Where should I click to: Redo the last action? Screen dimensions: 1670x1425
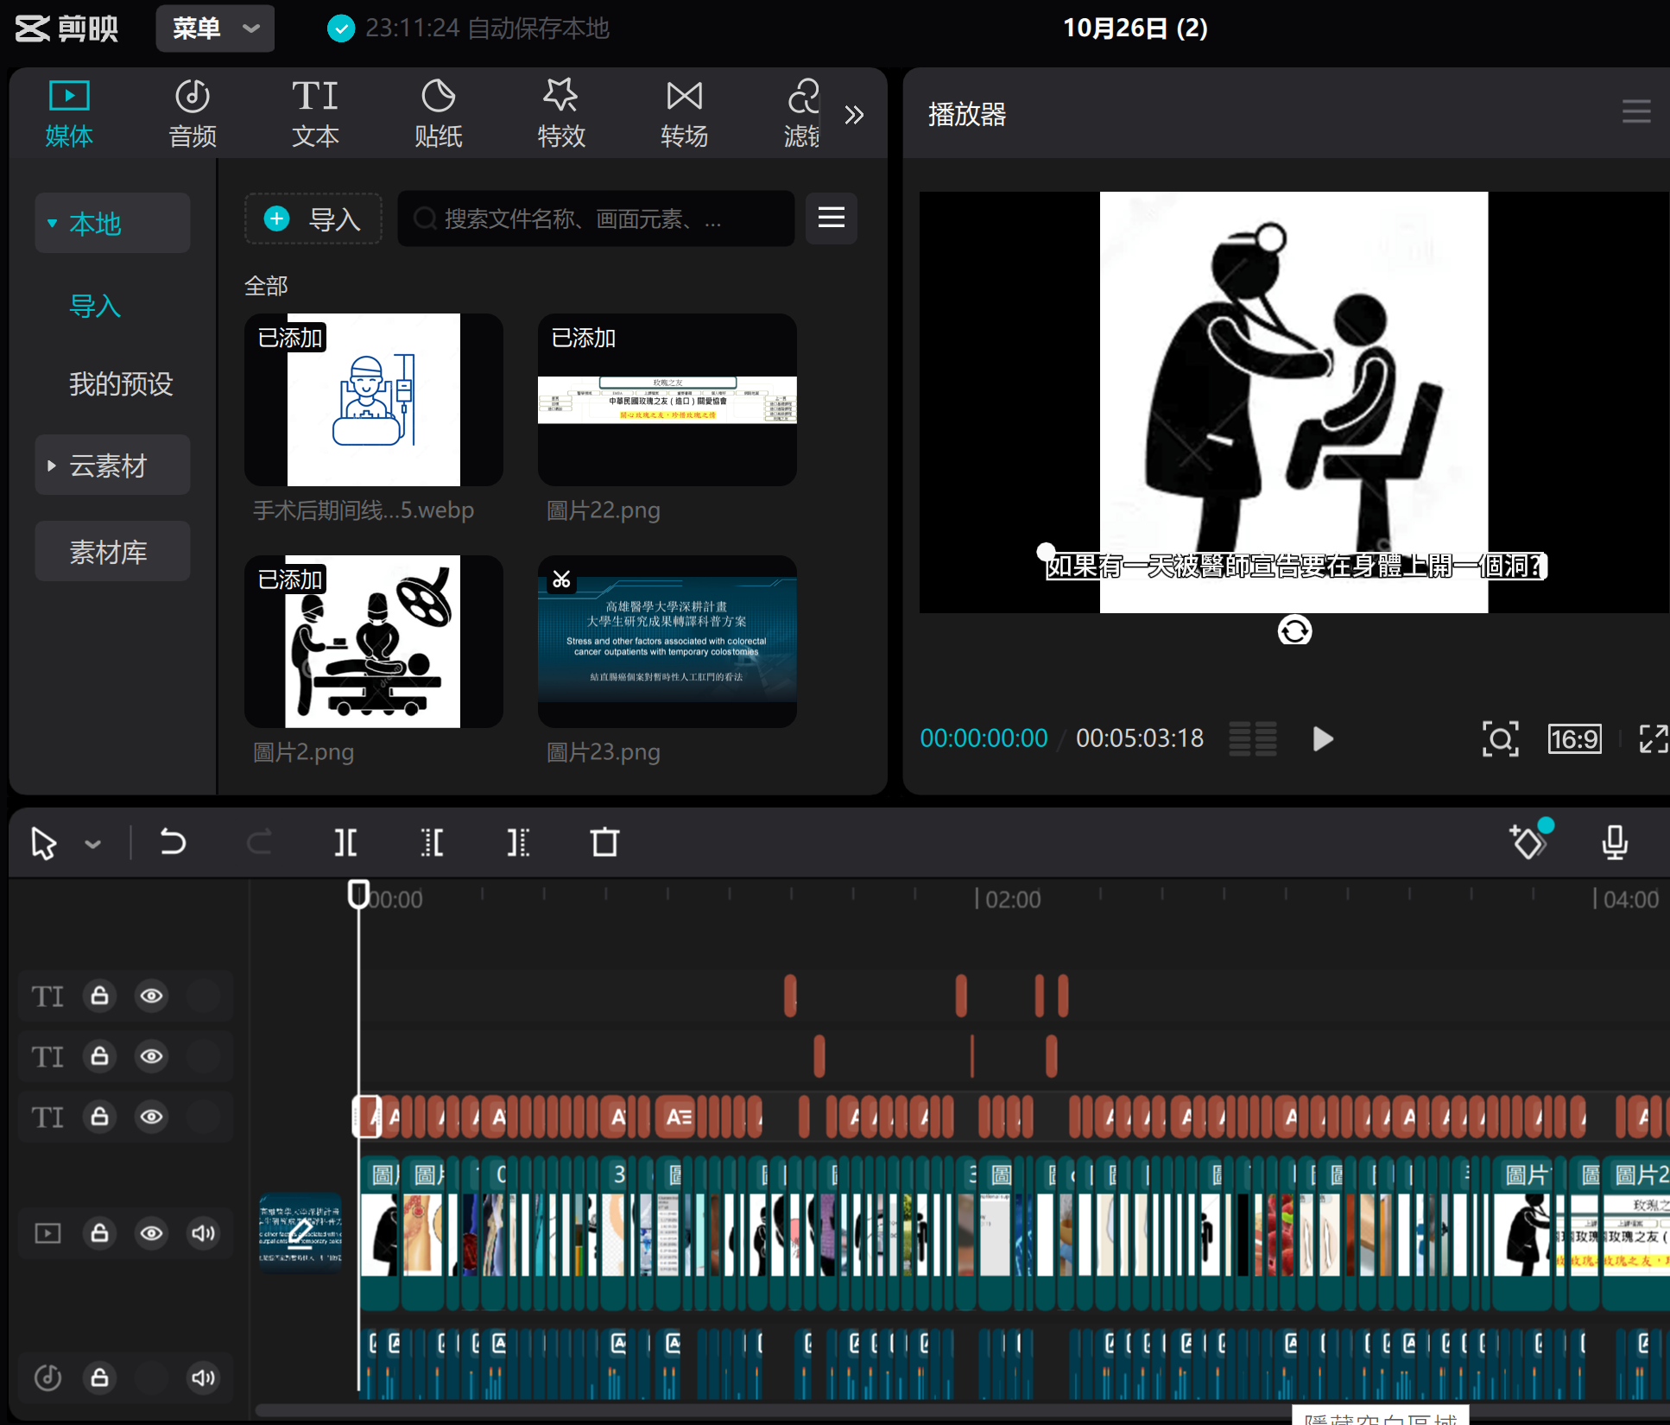coord(259,842)
